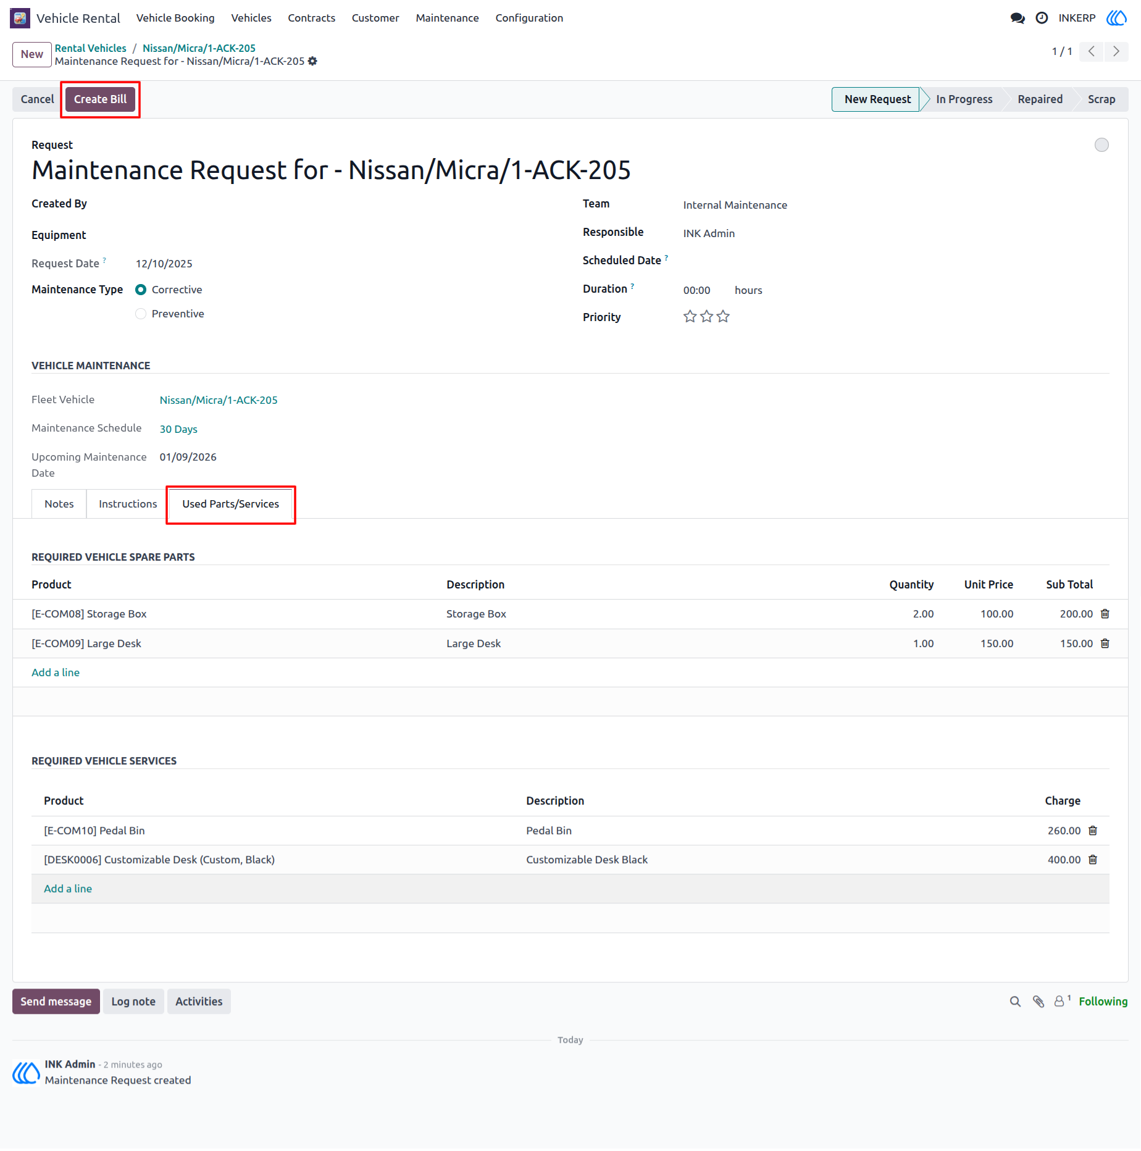Image resolution: width=1141 pixels, height=1151 pixels.
Task: Select Corrective maintenance type
Action: tap(141, 290)
